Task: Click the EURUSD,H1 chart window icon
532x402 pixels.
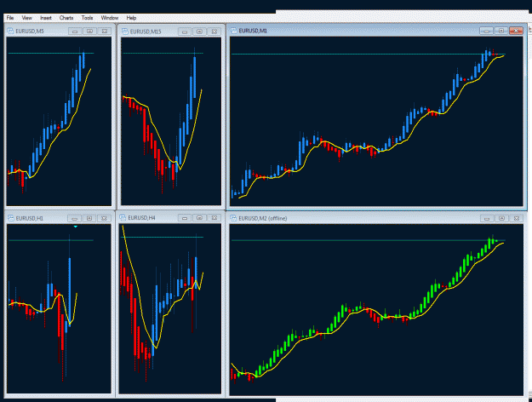Action: [x=11, y=218]
